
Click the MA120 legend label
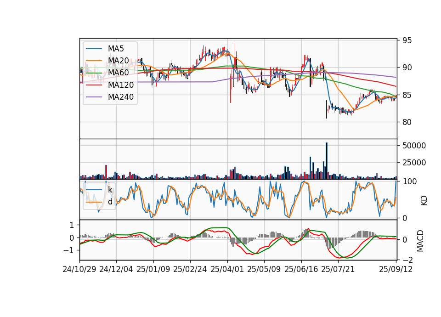[121, 85]
